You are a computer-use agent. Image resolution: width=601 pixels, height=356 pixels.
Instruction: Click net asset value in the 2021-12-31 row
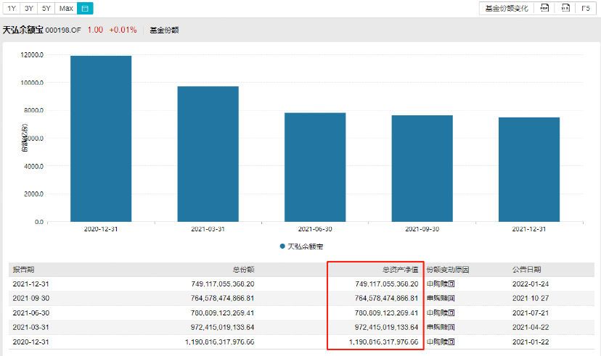(x=386, y=284)
